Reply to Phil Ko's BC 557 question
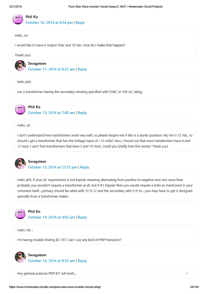This screenshot has height=294, width=208. (82, 217)
